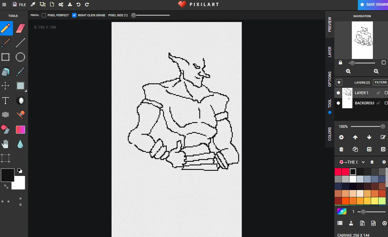Open the settings gears icon
This screenshot has width=388, height=237.
tap(61, 5)
